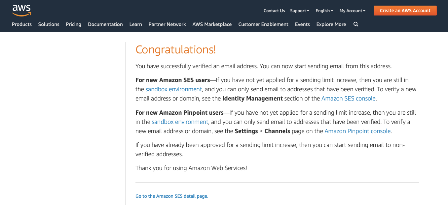Open the Products menu
This screenshot has height=205, width=448.
[22, 24]
